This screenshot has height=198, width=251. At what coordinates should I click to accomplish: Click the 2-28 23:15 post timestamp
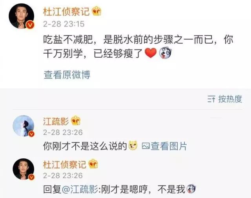coord(64,24)
